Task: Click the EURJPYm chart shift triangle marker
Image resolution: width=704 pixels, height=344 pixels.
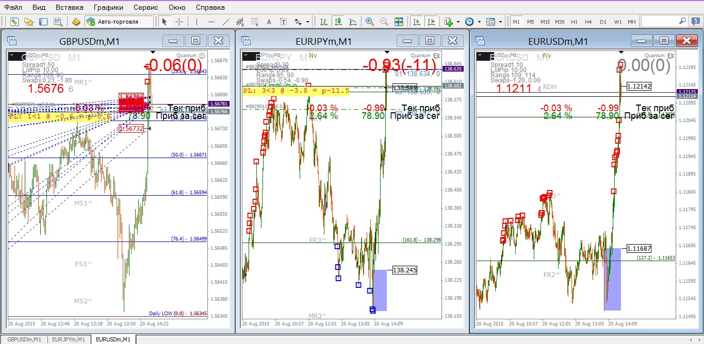Action: coord(387,52)
